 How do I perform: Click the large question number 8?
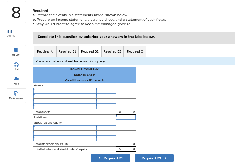[x=16, y=12]
